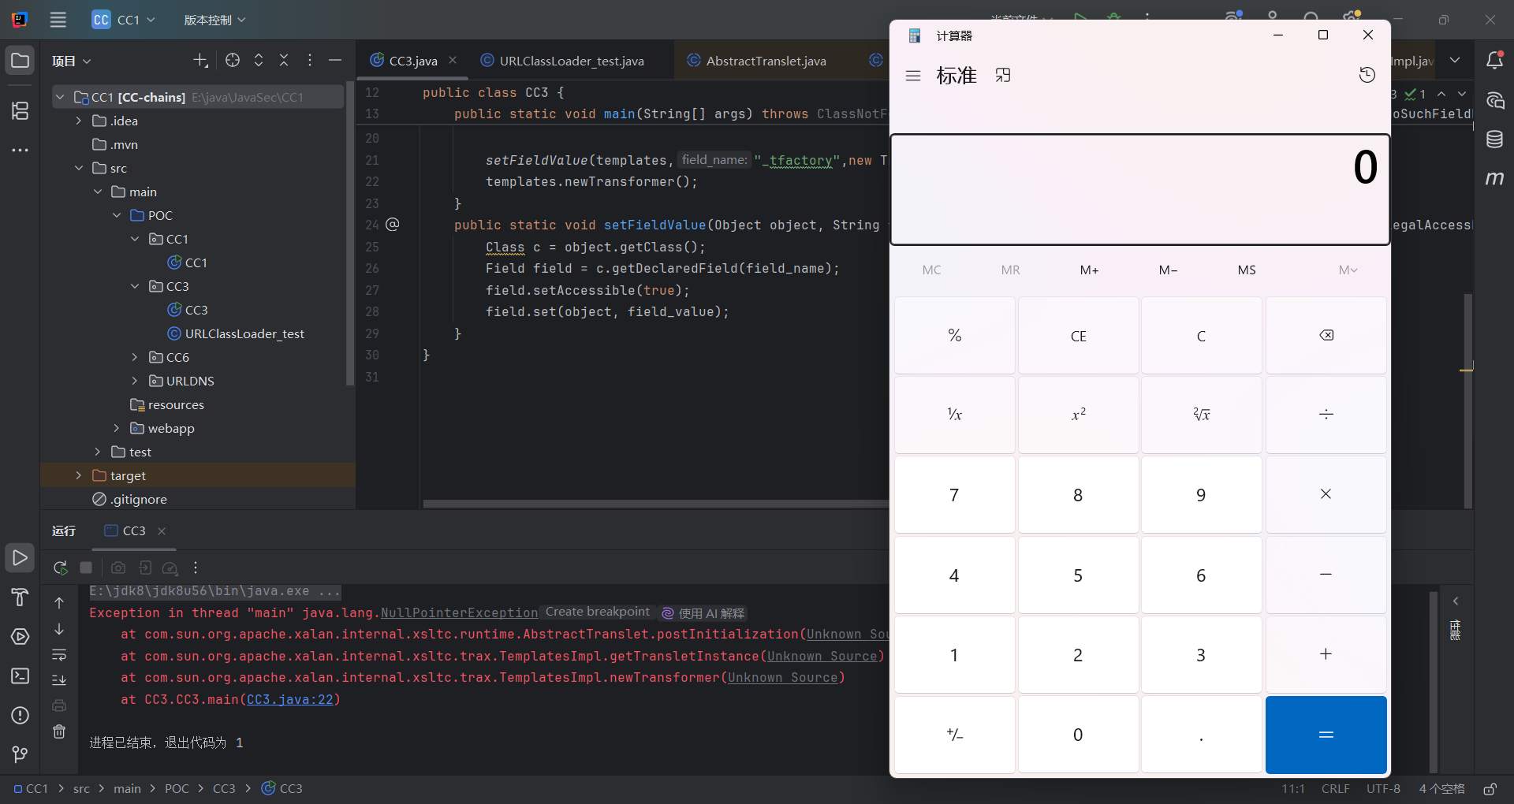Open the IDE notifications bell icon
The image size is (1514, 804).
(x=1494, y=61)
